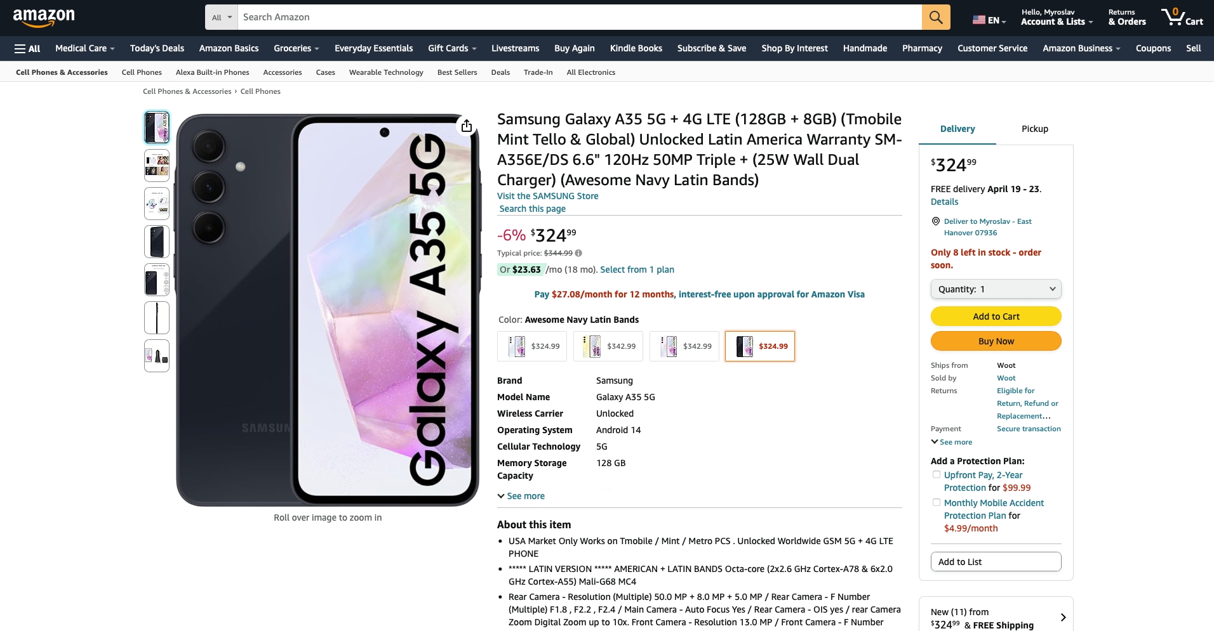Check Upfront Pay 2-Year Protection checkbox

tap(936, 474)
